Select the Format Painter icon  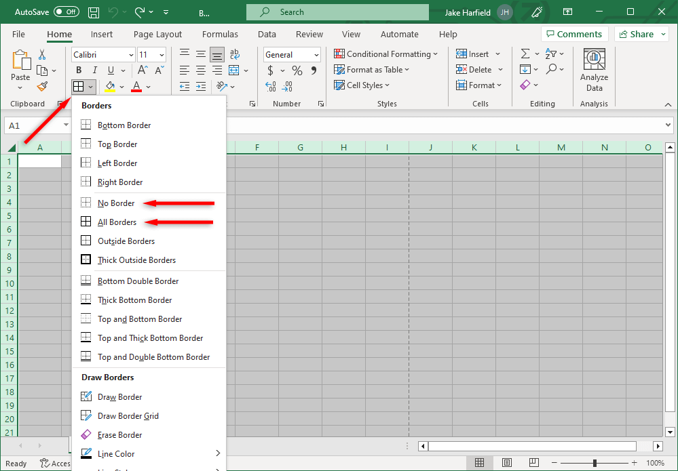click(41, 86)
